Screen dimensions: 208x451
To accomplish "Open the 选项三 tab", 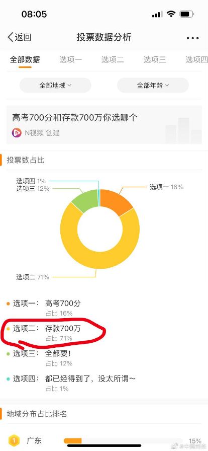I will point(155,59).
